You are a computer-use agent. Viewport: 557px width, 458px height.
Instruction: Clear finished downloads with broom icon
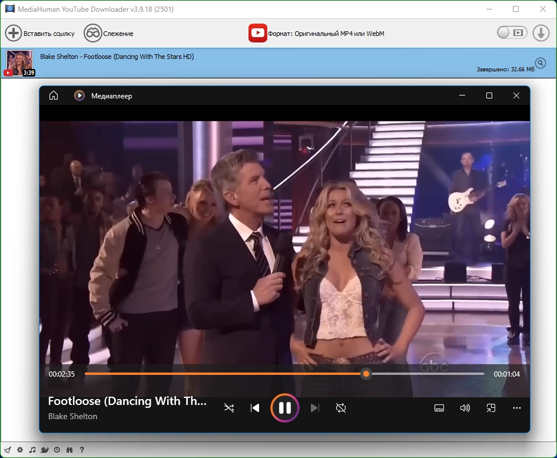[8, 450]
